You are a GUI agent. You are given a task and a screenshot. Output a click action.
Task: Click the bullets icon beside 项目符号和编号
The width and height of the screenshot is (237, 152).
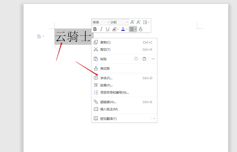click(96, 92)
